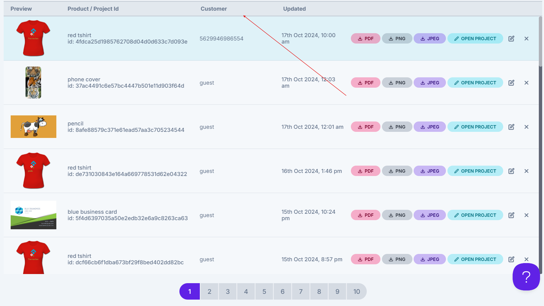Image resolution: width=544 pixels, height=306 pixels.
Task: Click customer number 5629946986554
Action: [x=221, y=39]
